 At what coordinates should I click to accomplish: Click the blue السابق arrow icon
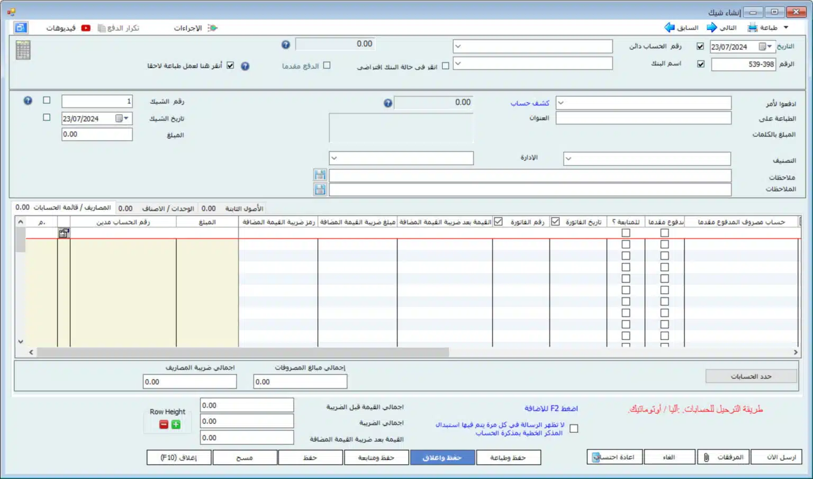point(670,28)
